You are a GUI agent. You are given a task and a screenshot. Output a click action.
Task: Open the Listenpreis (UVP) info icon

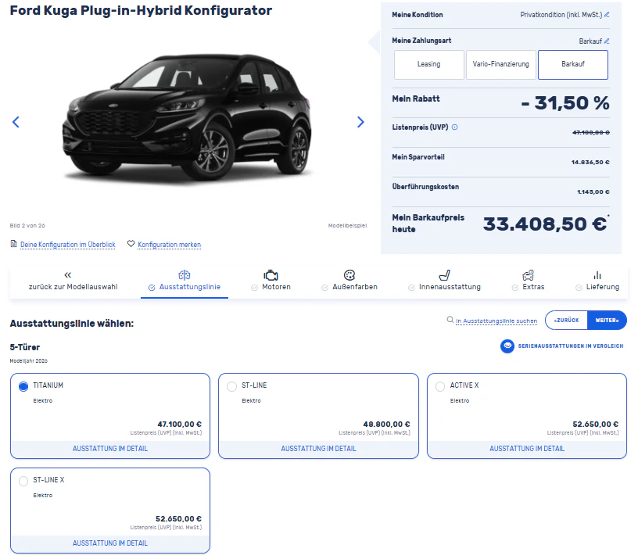(x=455, y=127)
